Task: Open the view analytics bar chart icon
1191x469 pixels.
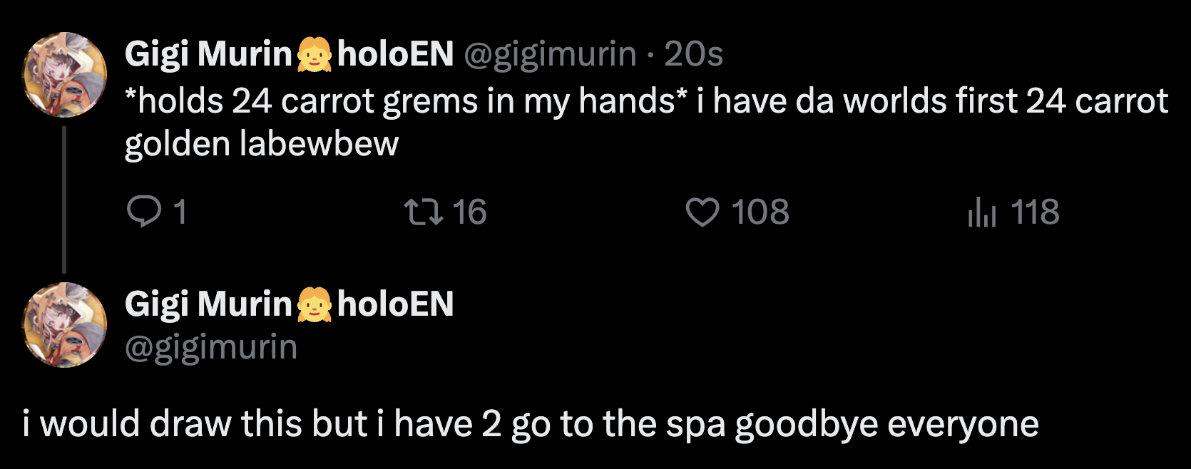Action: point(981,212)
